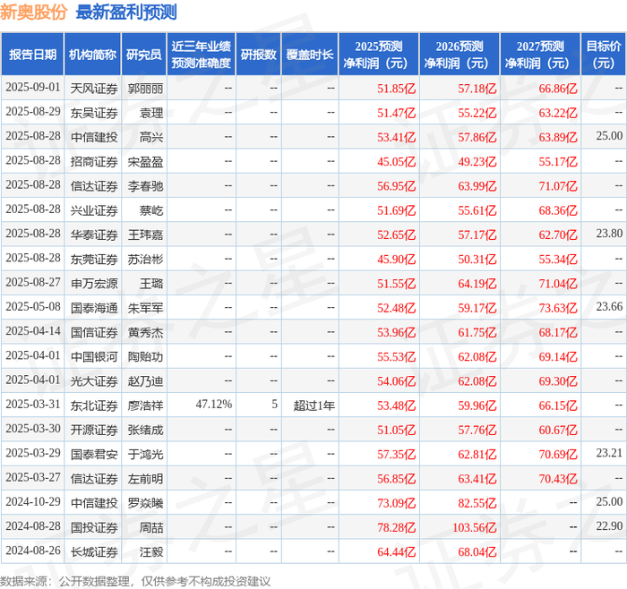This screenshot has width=627, height=589.
Task: Click the 82.55亿 forecast value
Action: point(477,503)
